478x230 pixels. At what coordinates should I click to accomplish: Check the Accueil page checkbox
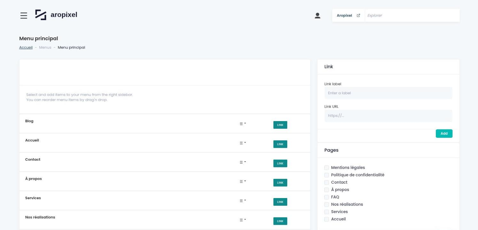327,219
